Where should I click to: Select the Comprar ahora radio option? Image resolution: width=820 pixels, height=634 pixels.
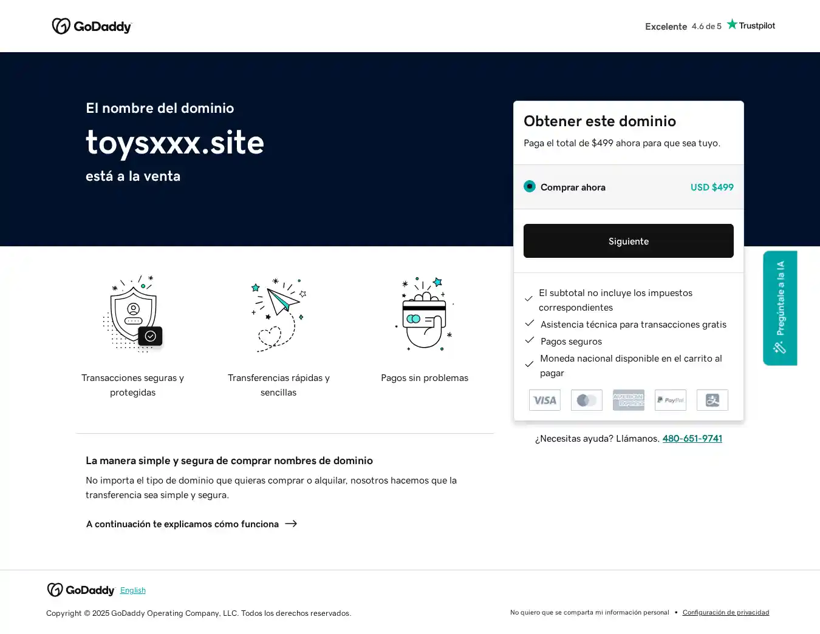(x=530, y=186)
